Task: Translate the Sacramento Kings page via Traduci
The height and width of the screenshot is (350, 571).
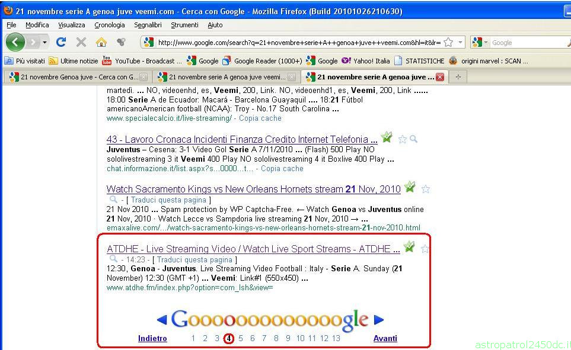Action: coord(168,200)
